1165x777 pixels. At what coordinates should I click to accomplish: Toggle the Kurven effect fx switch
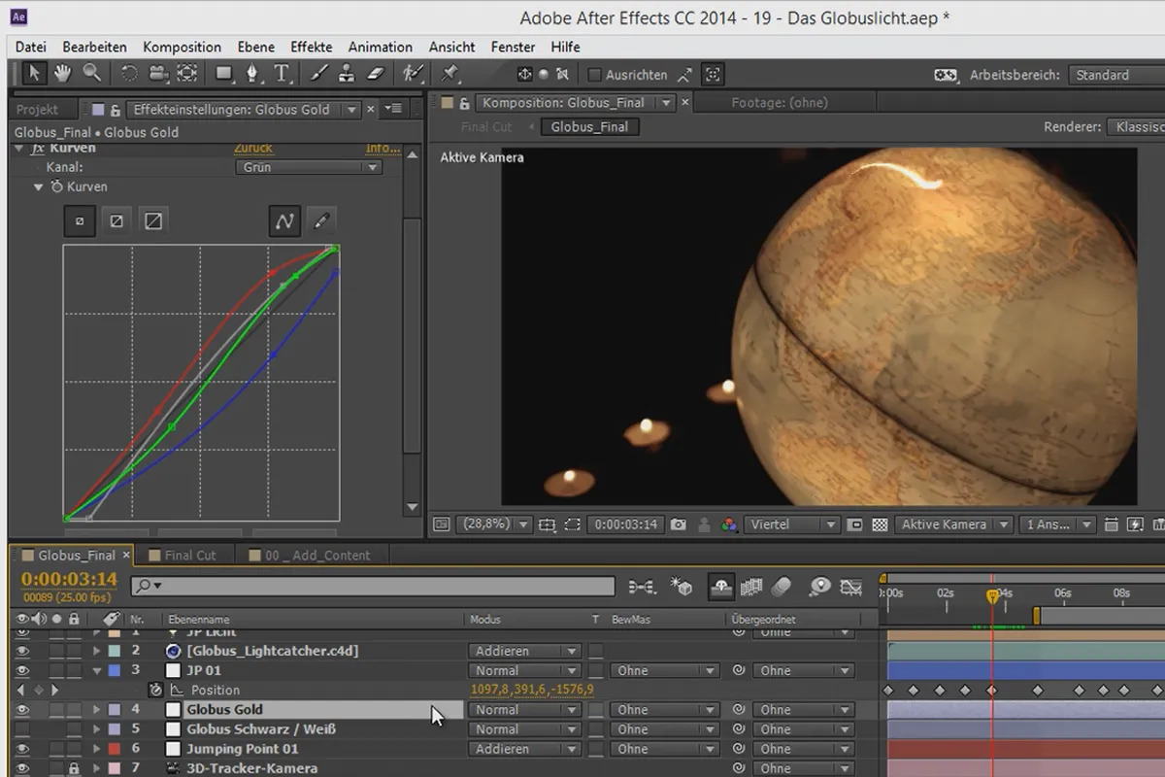pos(37,149)
